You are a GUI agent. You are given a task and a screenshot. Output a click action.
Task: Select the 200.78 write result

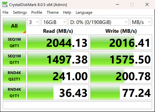pyautogui.click(x=121, y=76)
